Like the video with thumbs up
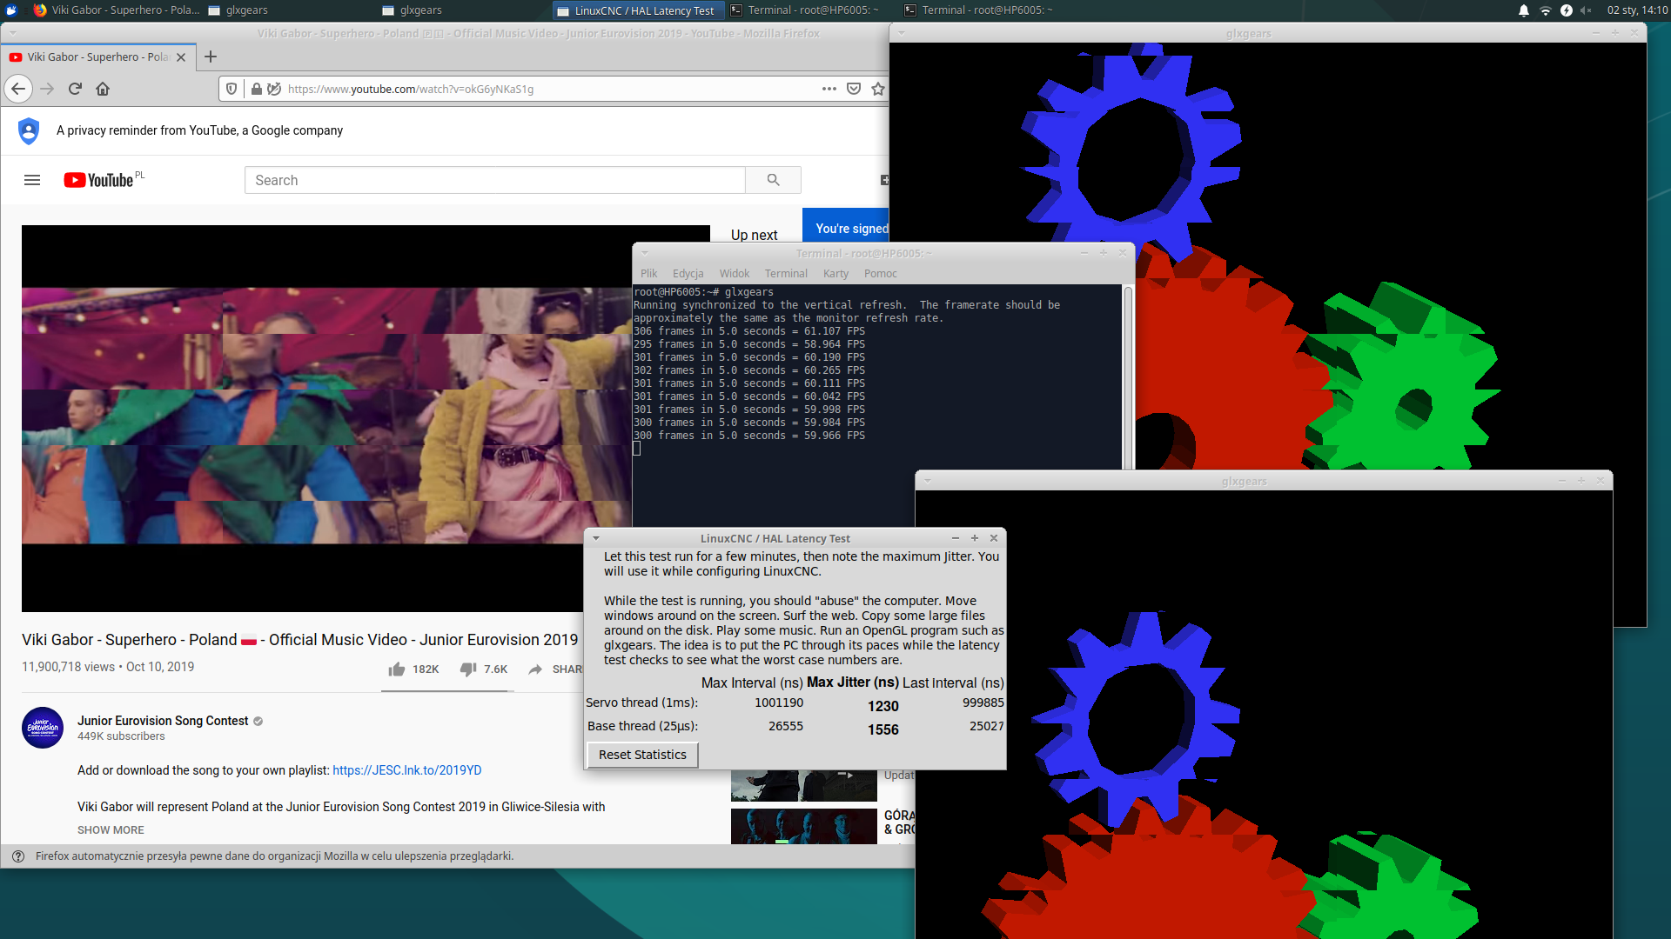The image size is (1671, 939). click(x=413, y=669)
